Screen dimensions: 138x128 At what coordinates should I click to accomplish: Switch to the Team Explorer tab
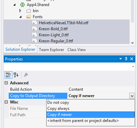tap(52, 50)
